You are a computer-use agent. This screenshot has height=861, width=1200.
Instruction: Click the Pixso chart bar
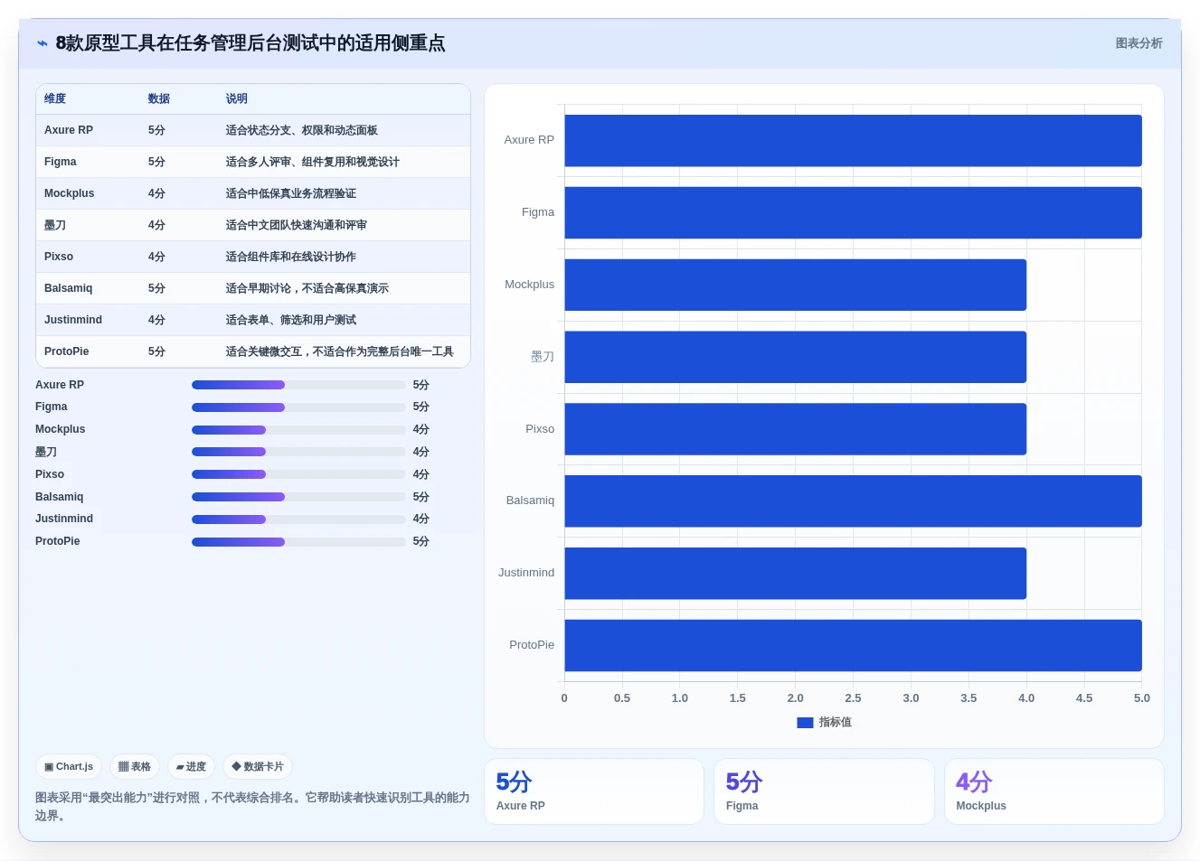click(x=795, y=429)
